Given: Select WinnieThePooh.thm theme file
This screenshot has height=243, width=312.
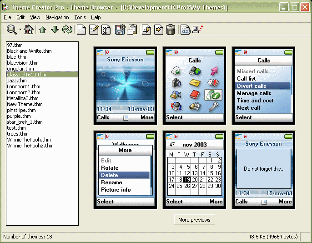Looking at the screenshot, I should point(42,140).
